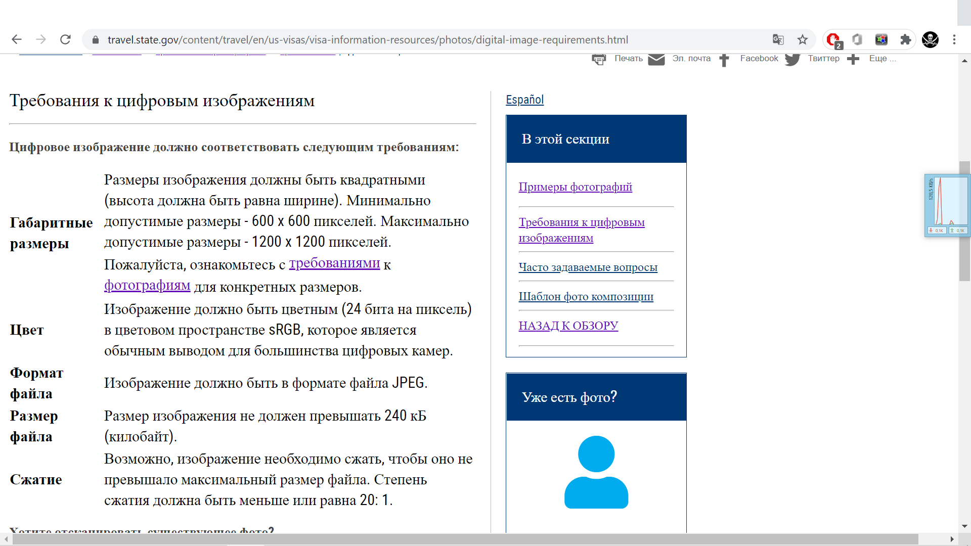The height and width of the screenshot is (546, 971).
Task: Click the printer icon for Печать
Action: 599,59
